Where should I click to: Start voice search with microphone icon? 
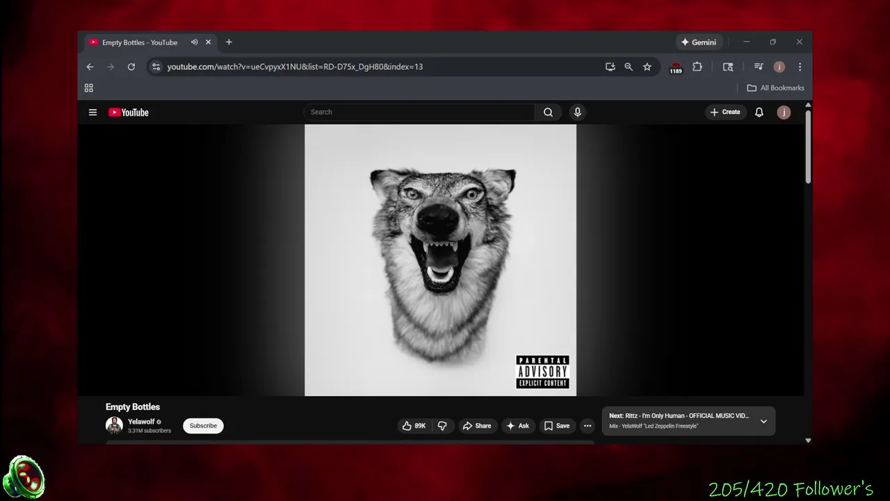(x=577, y=112)
